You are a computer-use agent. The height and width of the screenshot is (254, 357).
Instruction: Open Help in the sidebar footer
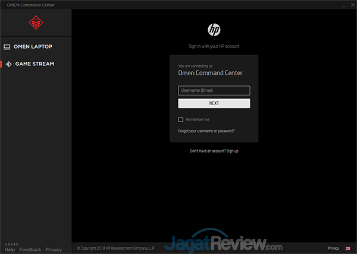click(10, 250)
